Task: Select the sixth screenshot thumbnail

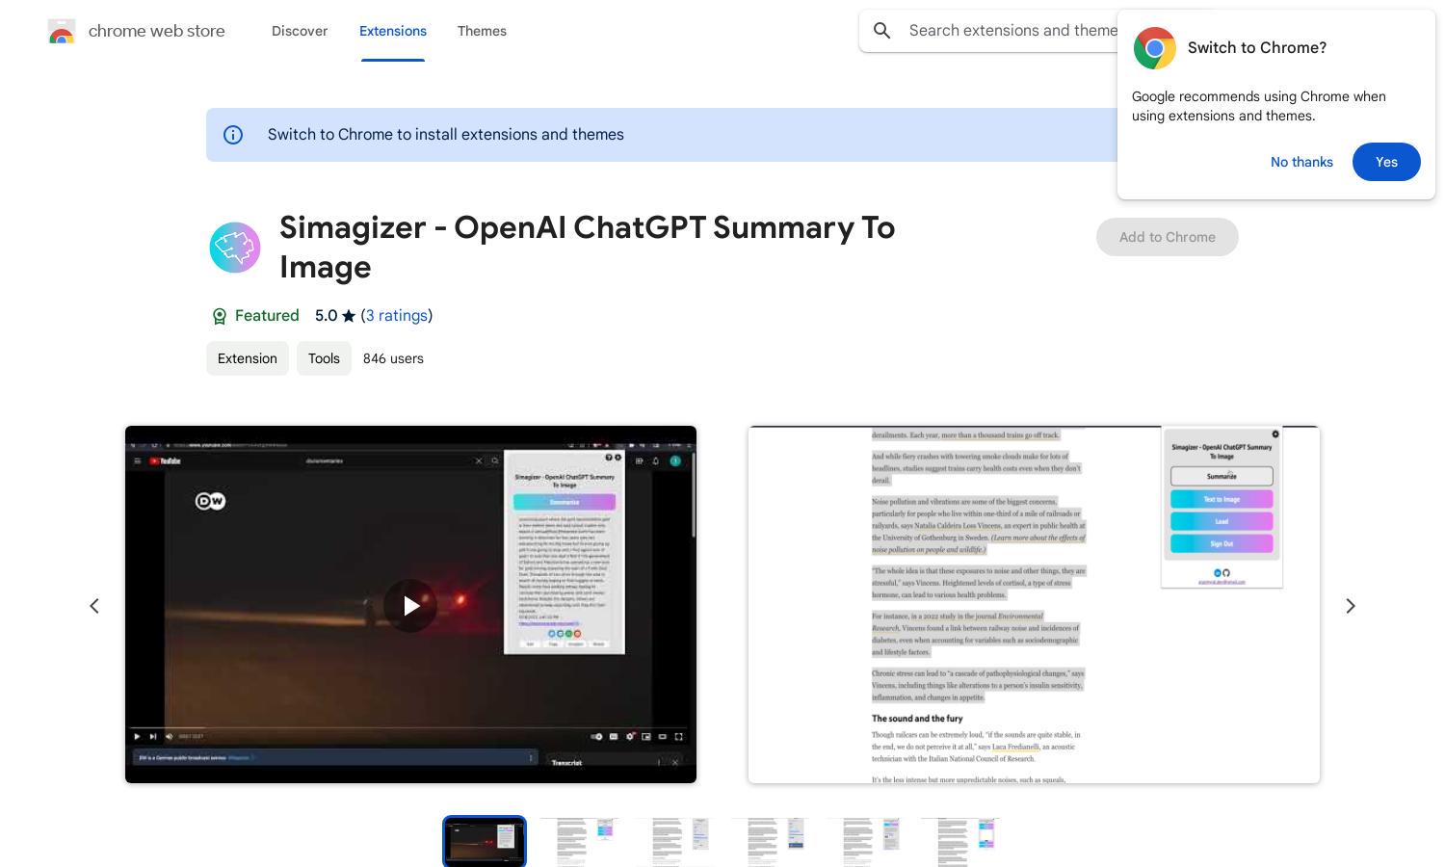Action: click(961, 842)
